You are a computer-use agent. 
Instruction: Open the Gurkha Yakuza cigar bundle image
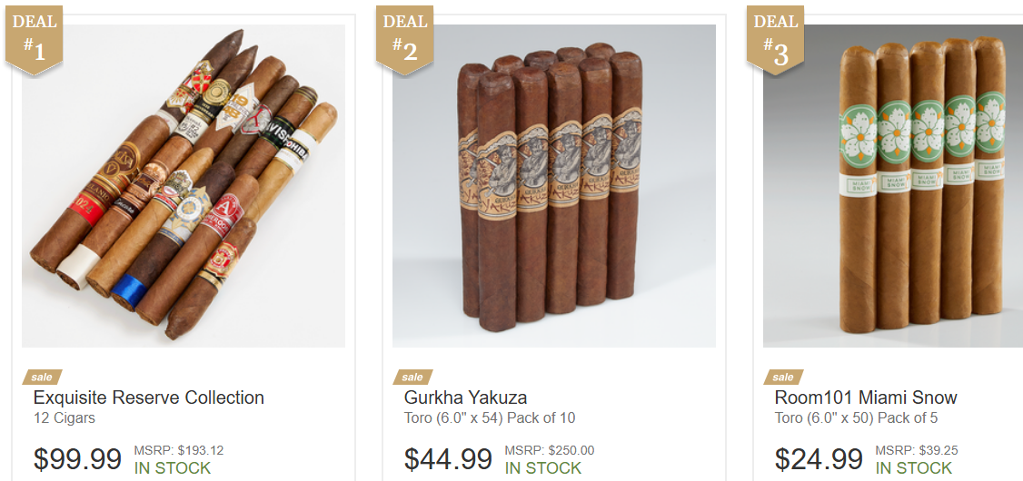pyautogui.click(x=554, y=186)
